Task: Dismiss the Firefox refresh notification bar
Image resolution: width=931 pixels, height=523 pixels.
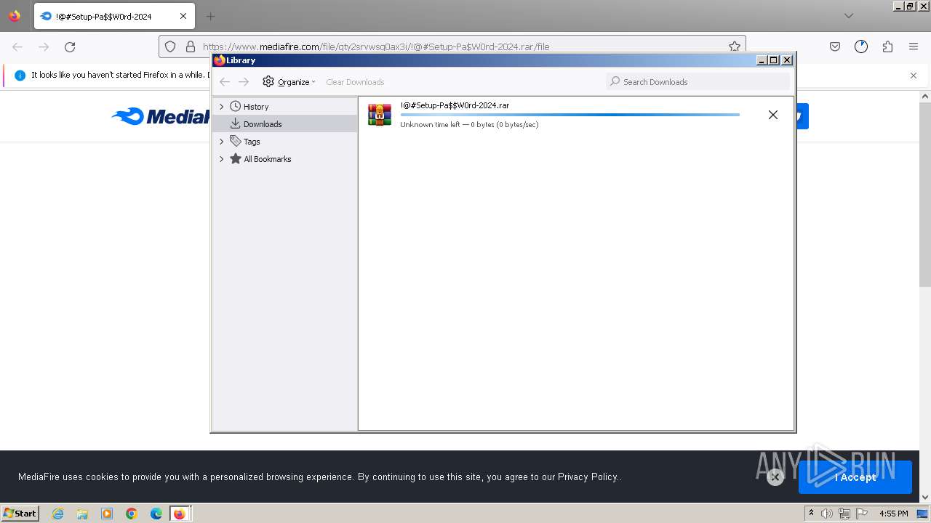Action: click(914, 75)
